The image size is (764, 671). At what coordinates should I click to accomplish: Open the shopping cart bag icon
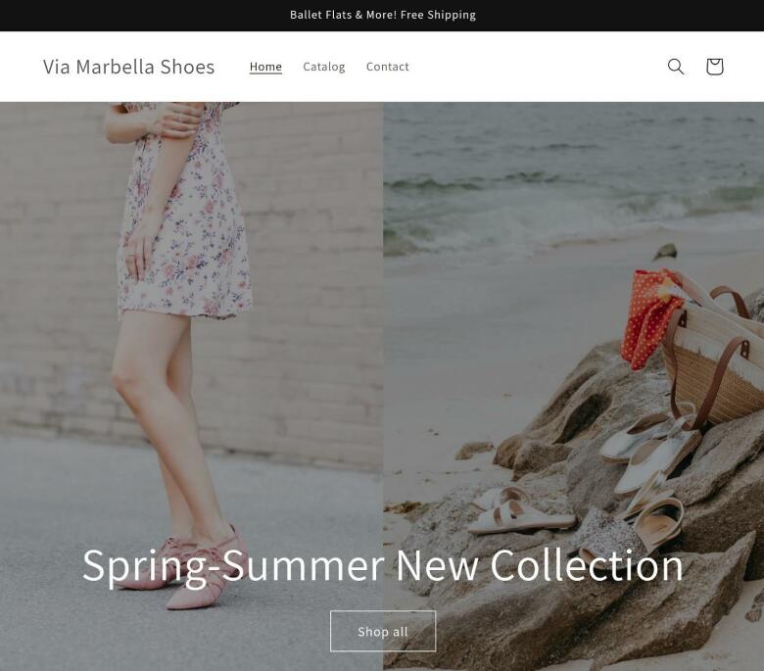coord(714,67)
